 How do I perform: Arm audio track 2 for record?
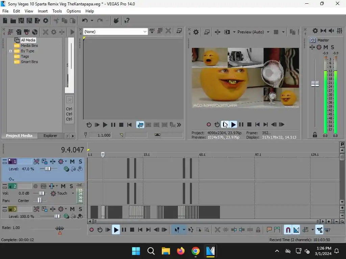click(35, 186)
